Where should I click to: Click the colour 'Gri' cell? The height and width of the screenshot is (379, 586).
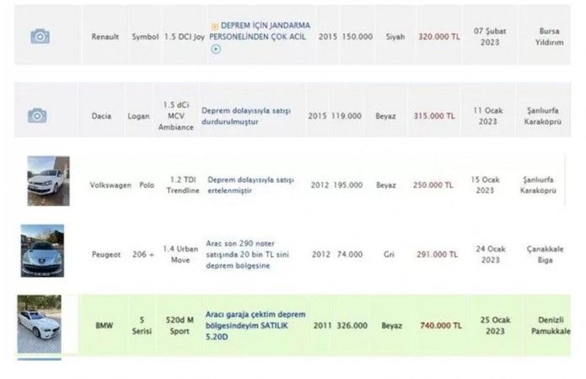tap(389, 254)
